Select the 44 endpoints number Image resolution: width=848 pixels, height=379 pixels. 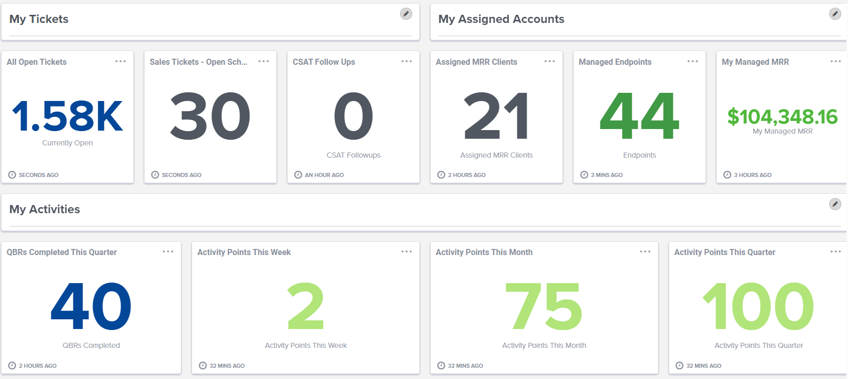tap(639, 116)
